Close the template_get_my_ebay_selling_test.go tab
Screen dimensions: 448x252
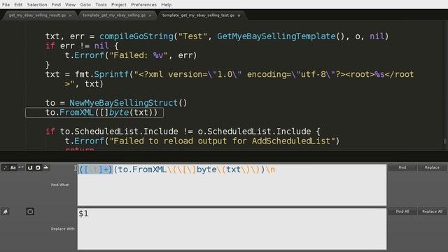point(239,15)
